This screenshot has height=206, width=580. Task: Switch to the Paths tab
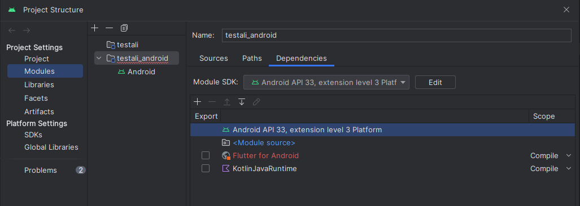tap(252, 58)
